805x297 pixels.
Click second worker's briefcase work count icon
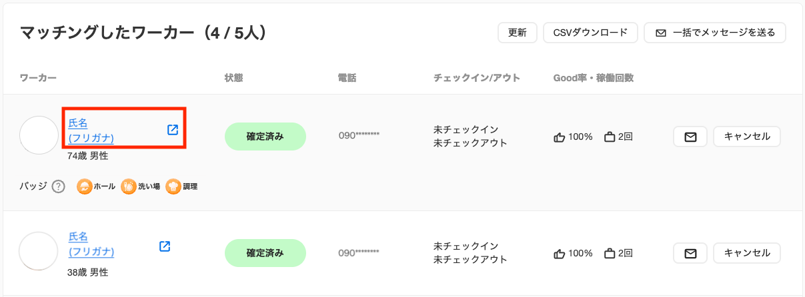tap(609, 253)
